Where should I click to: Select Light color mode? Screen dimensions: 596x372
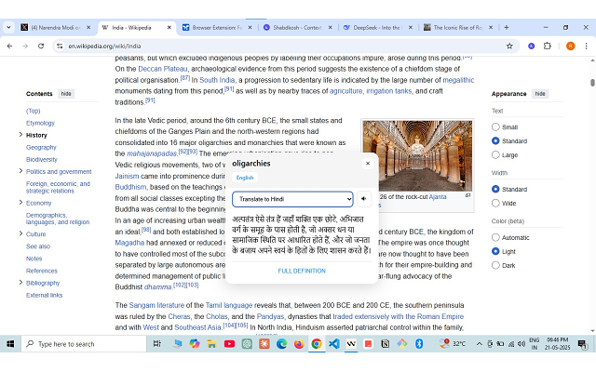tap(495, 251)
